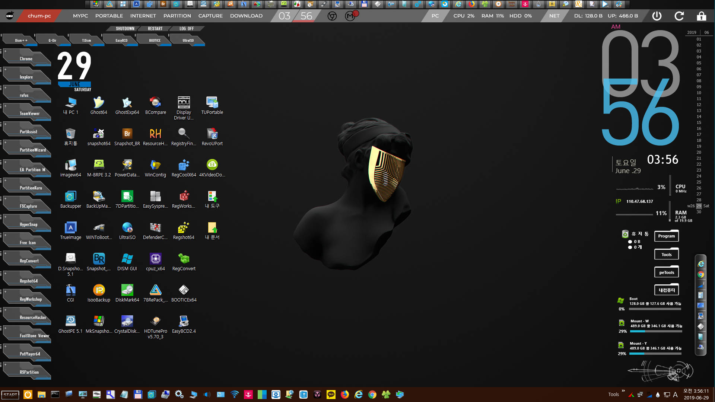Expand taskbar Tools chevron overflow
This screenshot has height=402, width=715.
[x=623, y=391]
